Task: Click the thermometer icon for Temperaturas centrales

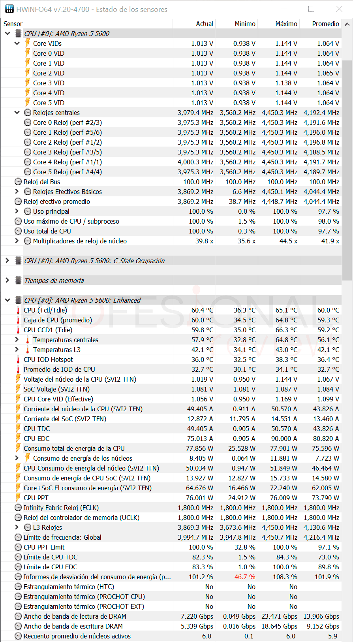Action: [x=28, y=340]
